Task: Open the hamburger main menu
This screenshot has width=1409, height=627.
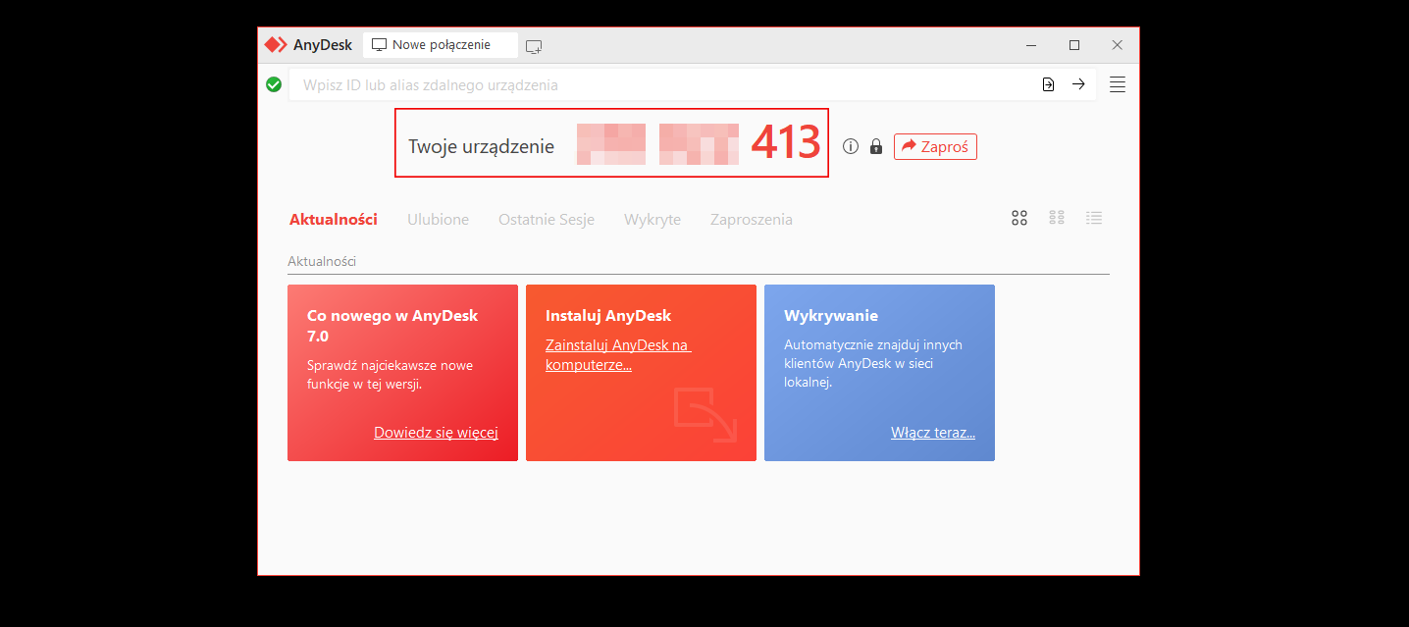Action: pos(1117,83)
